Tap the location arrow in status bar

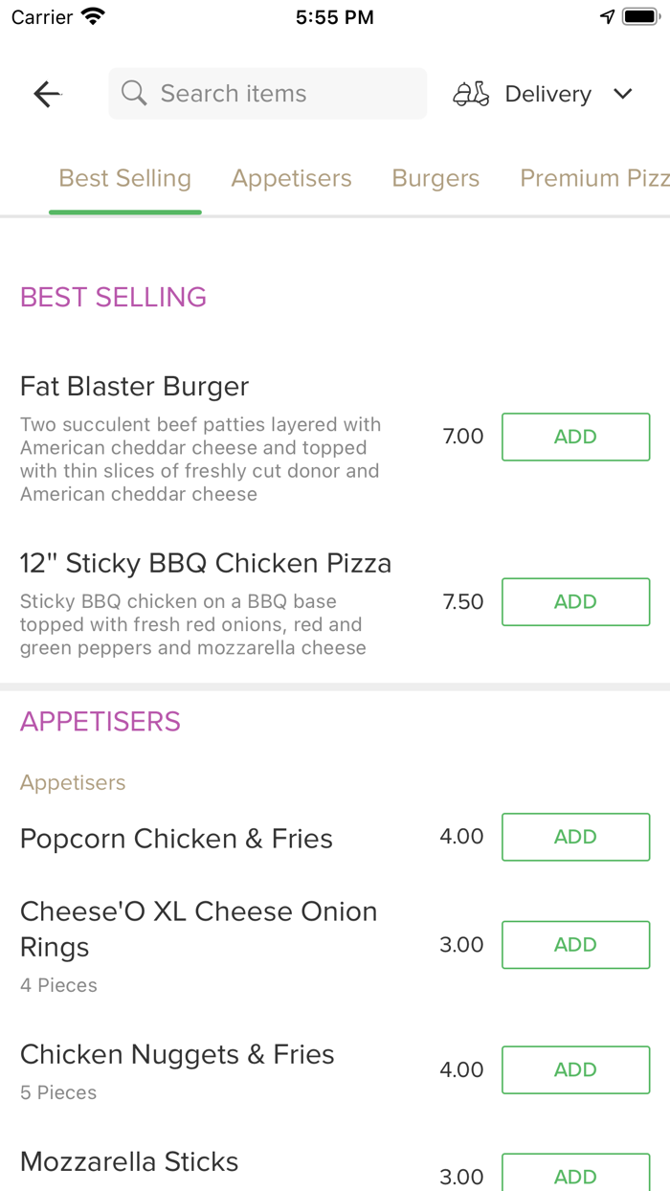point(607,15)
